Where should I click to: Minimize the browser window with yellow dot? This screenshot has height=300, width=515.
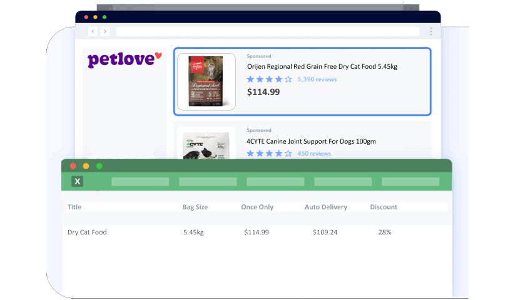click(x=95, y=17)
